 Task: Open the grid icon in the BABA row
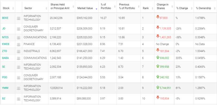click(x=19, y=58)
